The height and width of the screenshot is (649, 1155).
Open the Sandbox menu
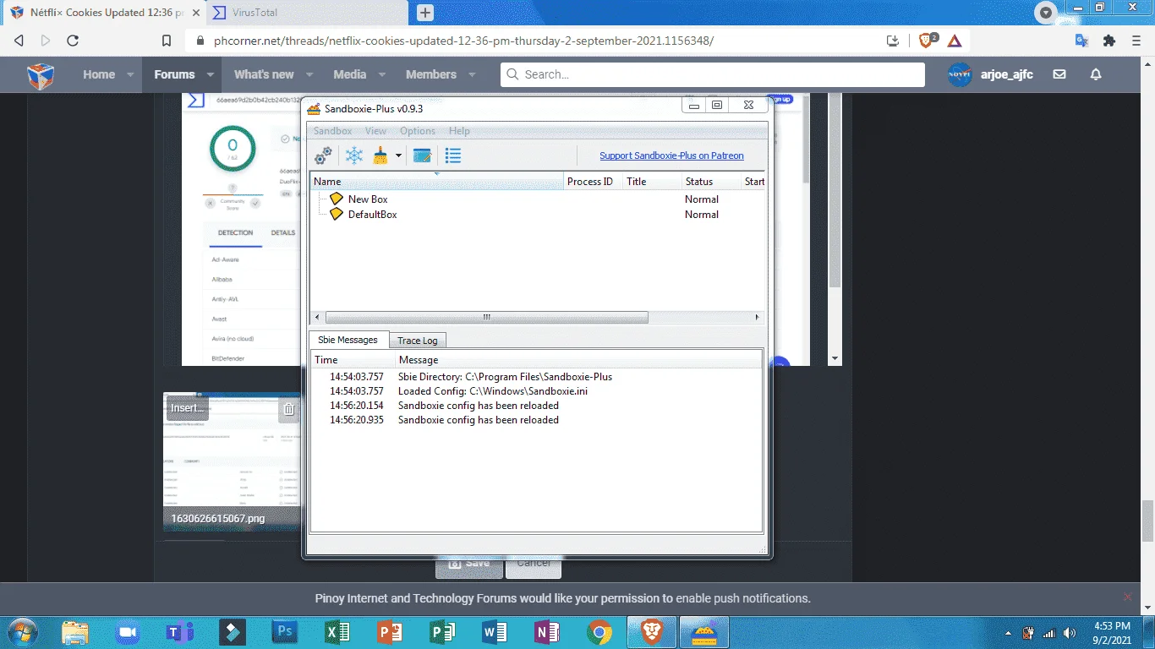pos(332,131)
